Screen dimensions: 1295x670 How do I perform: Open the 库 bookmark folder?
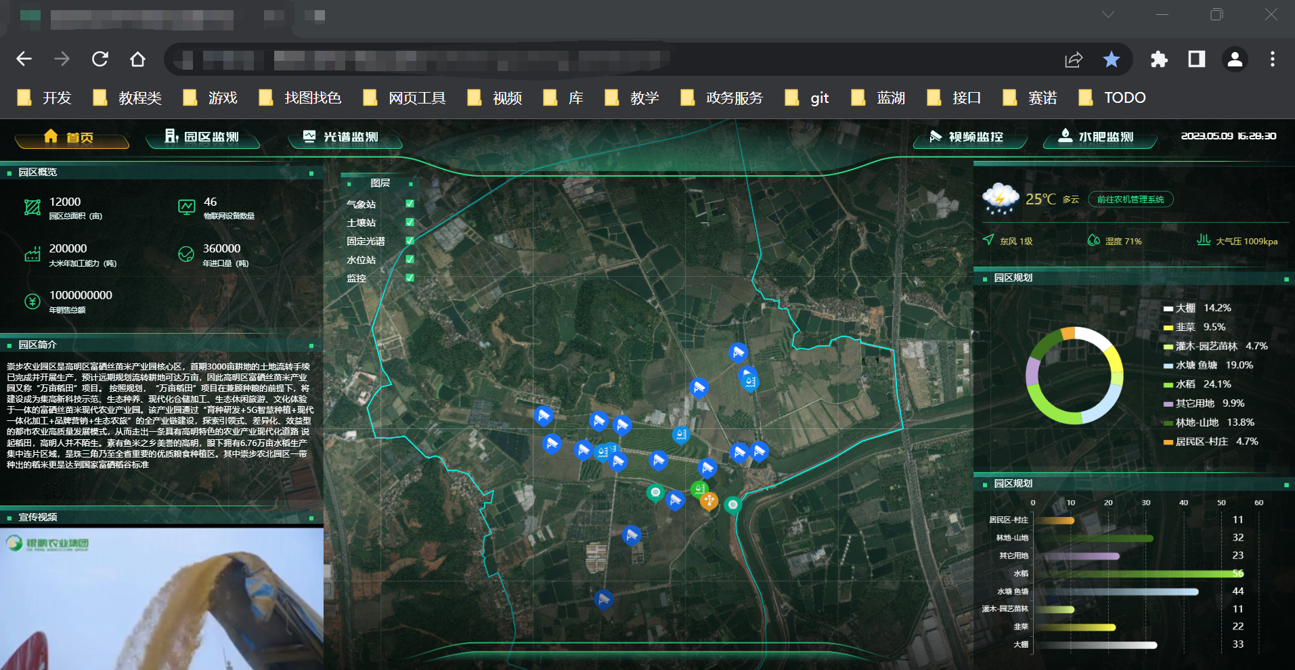coord(564,98)
